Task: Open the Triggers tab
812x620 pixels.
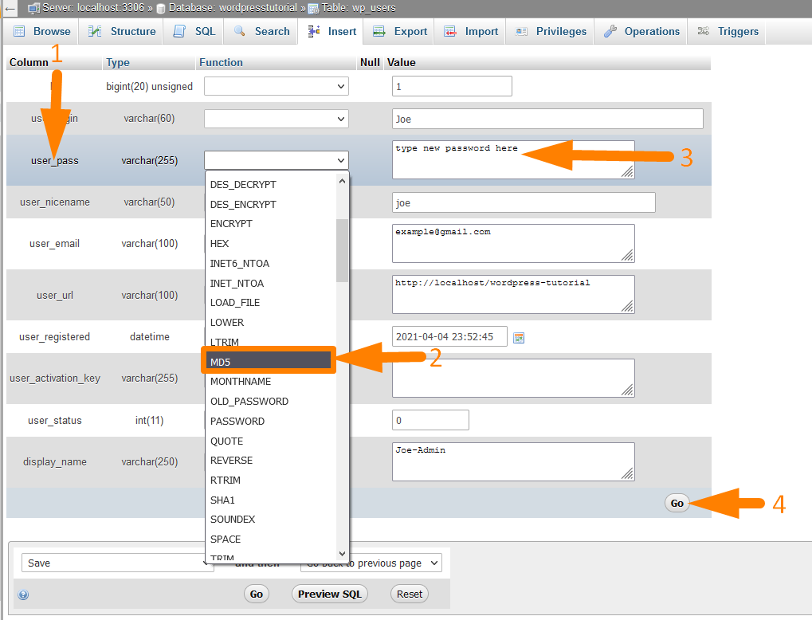Action: tap(727, 31)
